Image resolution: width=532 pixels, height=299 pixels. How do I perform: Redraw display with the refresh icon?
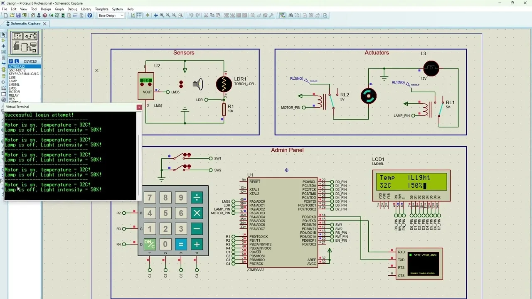pos(133,15)
